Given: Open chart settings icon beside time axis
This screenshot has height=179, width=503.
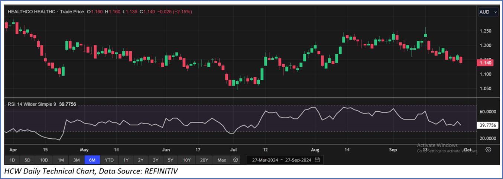Looking at the screenshot, I should point(488,150).
